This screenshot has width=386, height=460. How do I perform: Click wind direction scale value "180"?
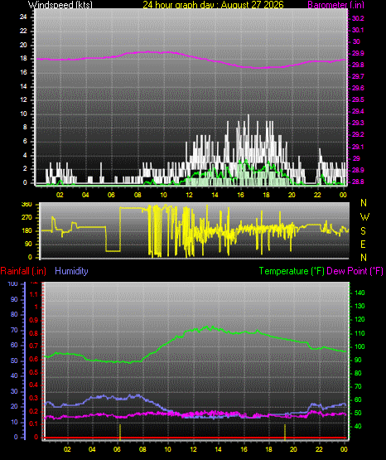tap(27, 231)
